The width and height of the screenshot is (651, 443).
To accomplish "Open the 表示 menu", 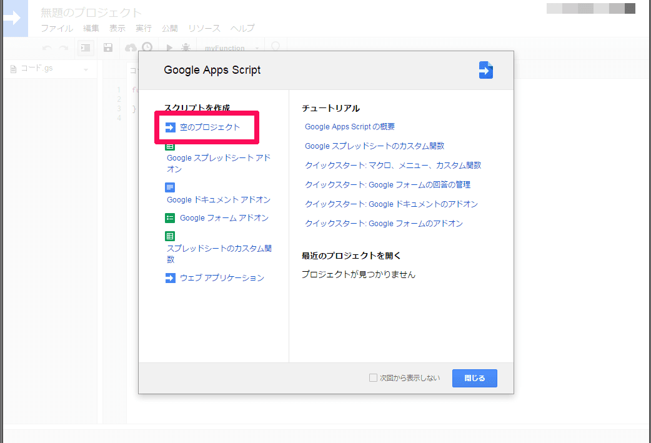I will (x=117, y=28).
